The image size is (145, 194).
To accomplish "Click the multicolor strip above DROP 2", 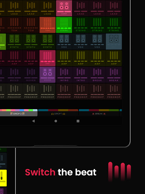I will click(19, 110).
